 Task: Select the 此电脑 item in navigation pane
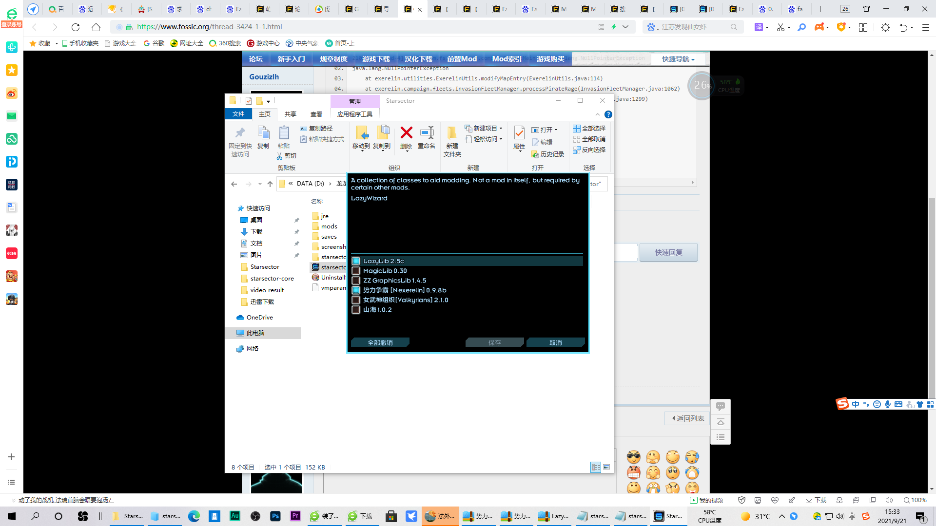pos(255,333)
